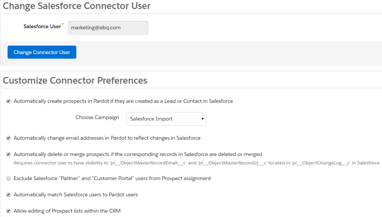Enable the exclude Partner and Customer Portal users checkbox
Viewport: 382px width, 217px height.
click(x=9, y=178)
